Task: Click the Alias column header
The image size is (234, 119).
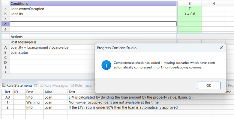Action: (x=56, y=92)
